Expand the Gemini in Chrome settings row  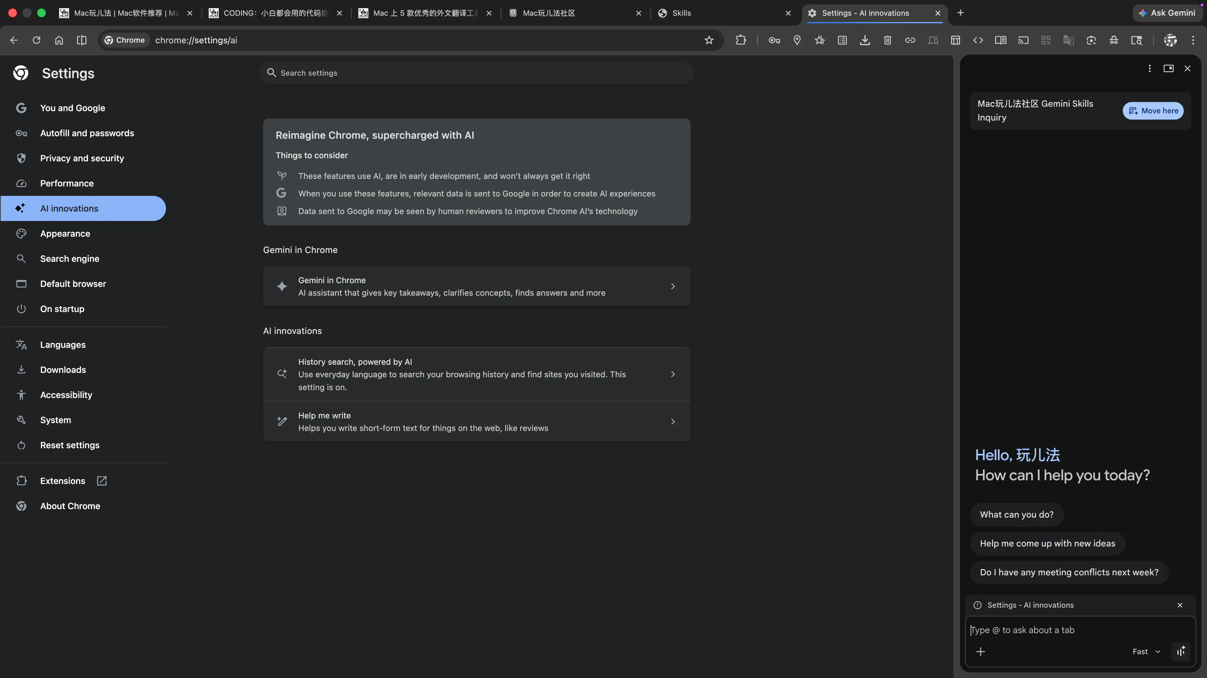pyautogui.click(x=476, y=286)
